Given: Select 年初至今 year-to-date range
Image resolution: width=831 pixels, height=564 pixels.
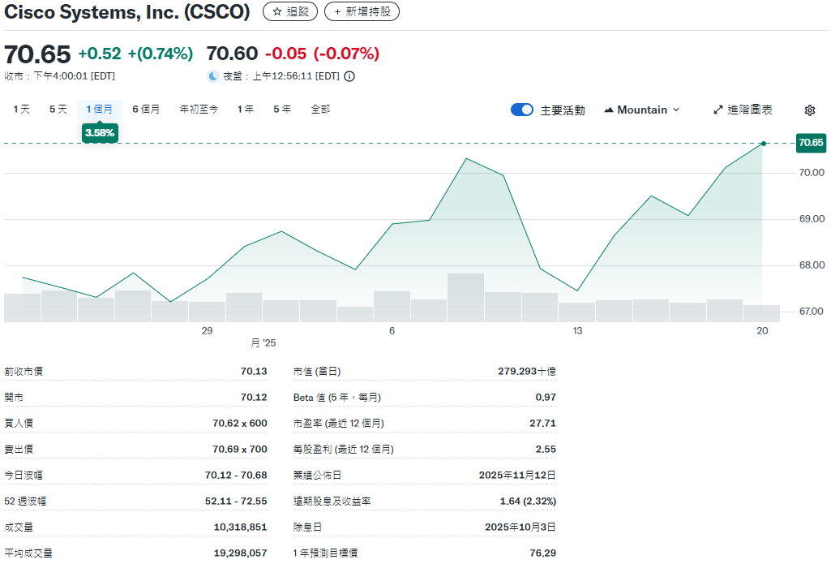Looking at the screenshot, I should point(199,109).
